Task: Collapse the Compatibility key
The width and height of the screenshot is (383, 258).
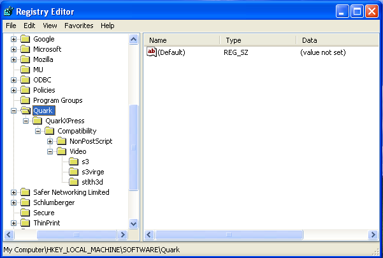Action: coord(38,131)
